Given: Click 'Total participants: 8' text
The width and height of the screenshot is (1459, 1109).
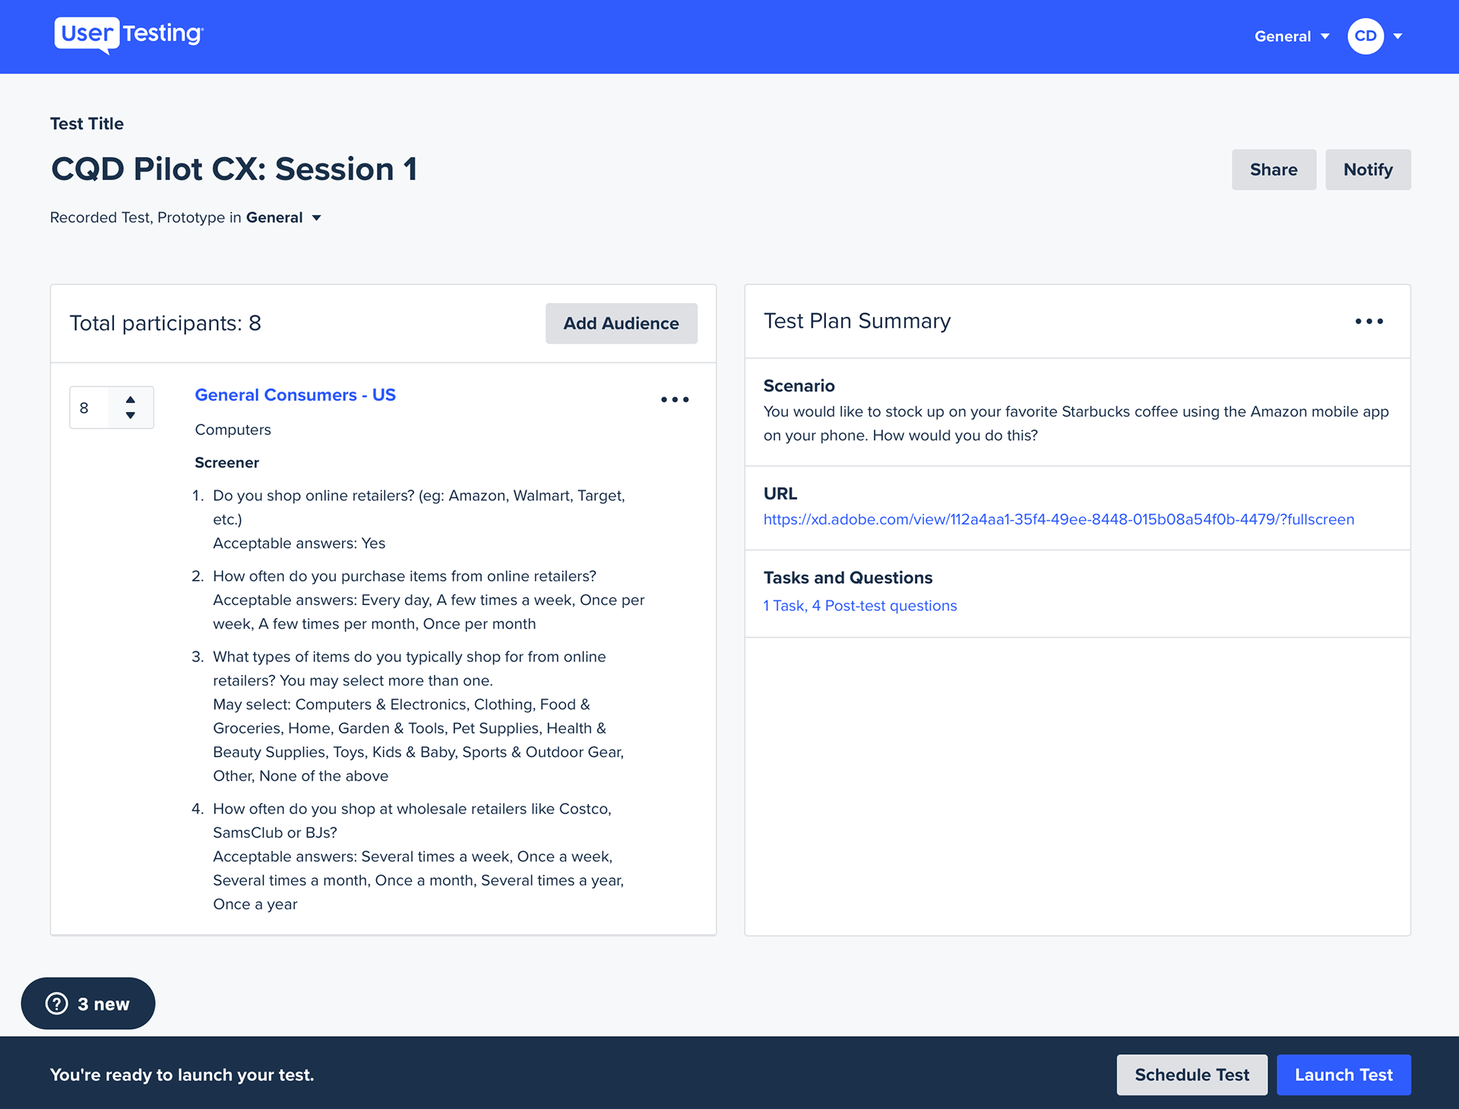Looking at the screenshot, I should 165,324.
